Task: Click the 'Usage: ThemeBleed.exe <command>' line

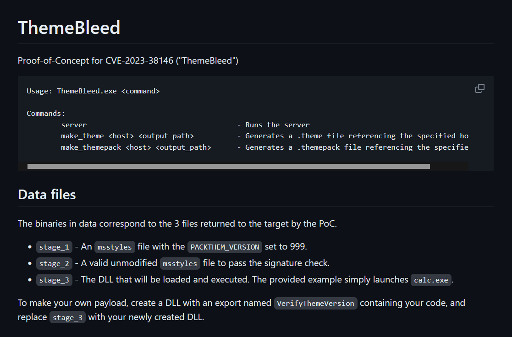Action: point(93,91)
